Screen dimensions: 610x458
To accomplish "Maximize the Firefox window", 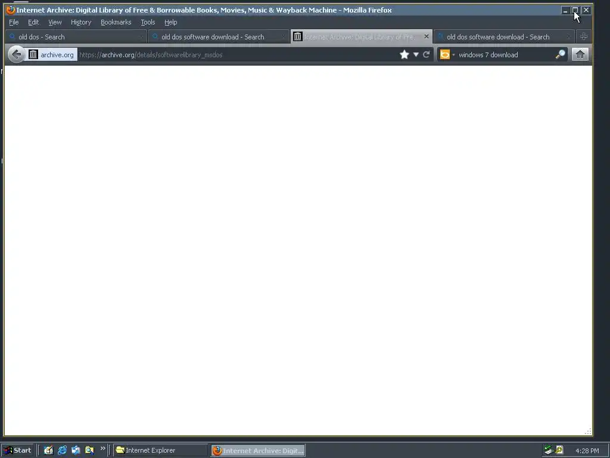I will [x=575, y=10].
